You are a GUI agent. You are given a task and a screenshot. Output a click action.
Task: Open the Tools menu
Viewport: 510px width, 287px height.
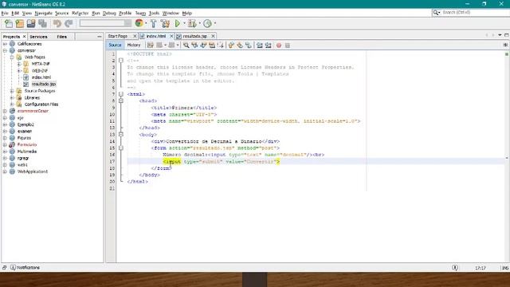tap(154, 14)
